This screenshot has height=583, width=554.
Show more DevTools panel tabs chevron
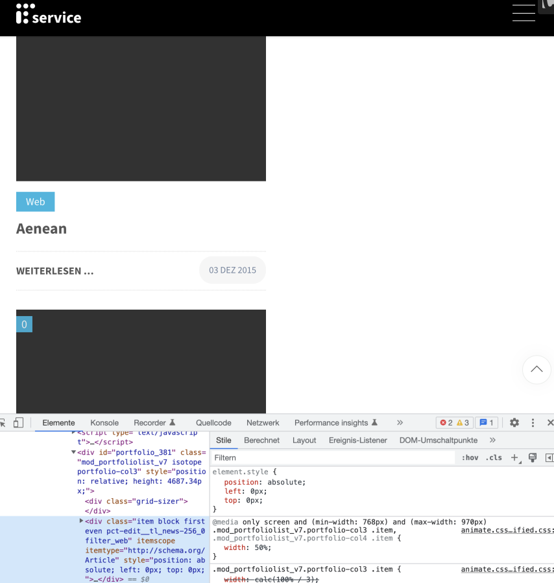[x=400, y=422]
